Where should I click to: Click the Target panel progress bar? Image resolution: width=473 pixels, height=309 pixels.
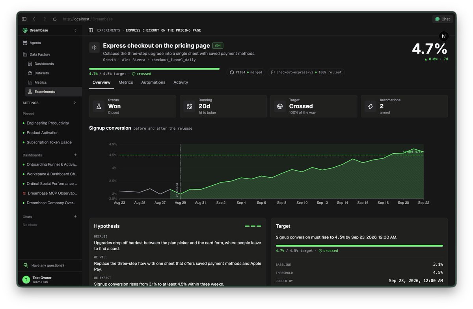click(x=359, y=246)
